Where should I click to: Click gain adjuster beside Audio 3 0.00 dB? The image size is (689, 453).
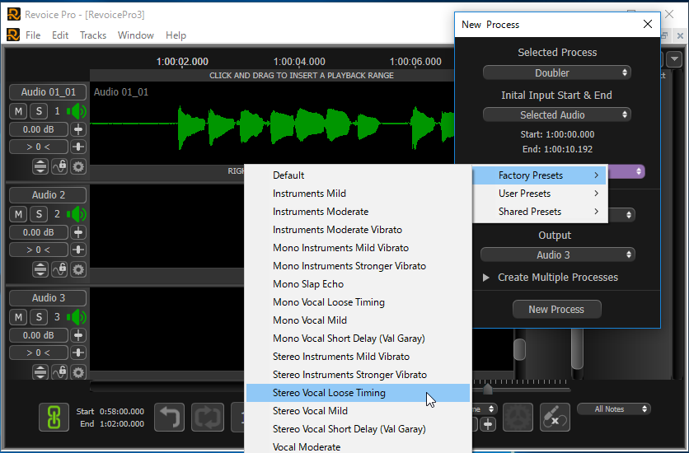coord(78,335)
